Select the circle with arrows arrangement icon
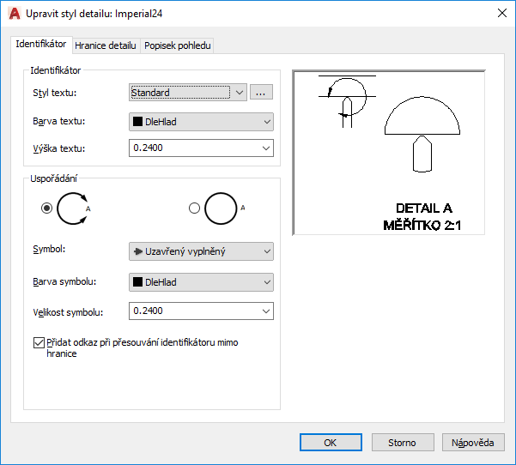The width and height of the screenshot is (516, 465). point(73,208)
